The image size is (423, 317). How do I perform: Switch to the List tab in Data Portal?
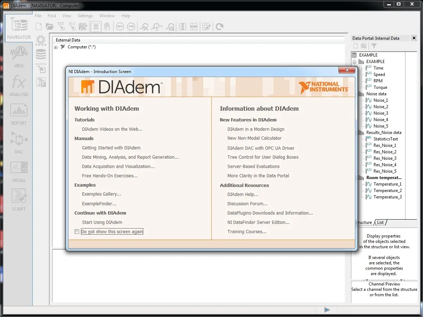point(380,222)
